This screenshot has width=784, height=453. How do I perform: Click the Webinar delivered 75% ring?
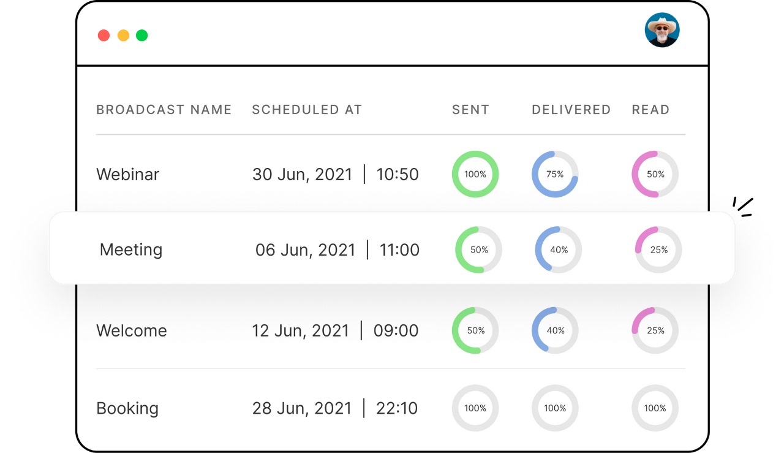click(x=555, y=174)
